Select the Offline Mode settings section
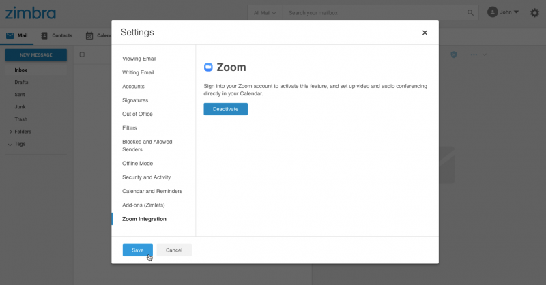 pyautogui.click(x=137, y=163)
